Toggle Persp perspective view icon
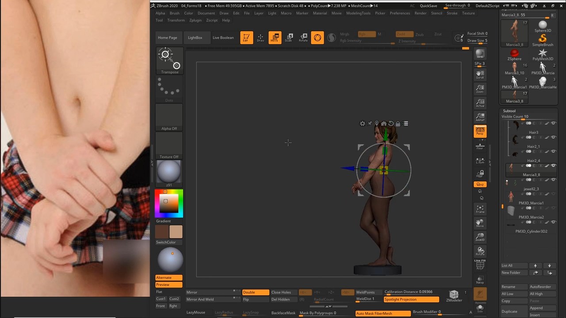 coord(480,131)
